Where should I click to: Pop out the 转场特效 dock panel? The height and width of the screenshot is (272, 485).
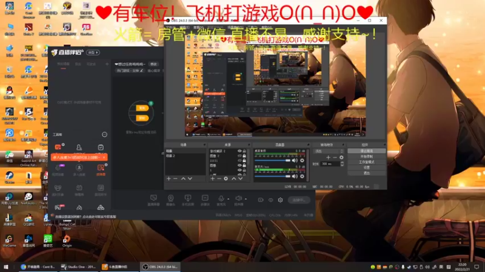pyautogui.click(x=343, y=144)
